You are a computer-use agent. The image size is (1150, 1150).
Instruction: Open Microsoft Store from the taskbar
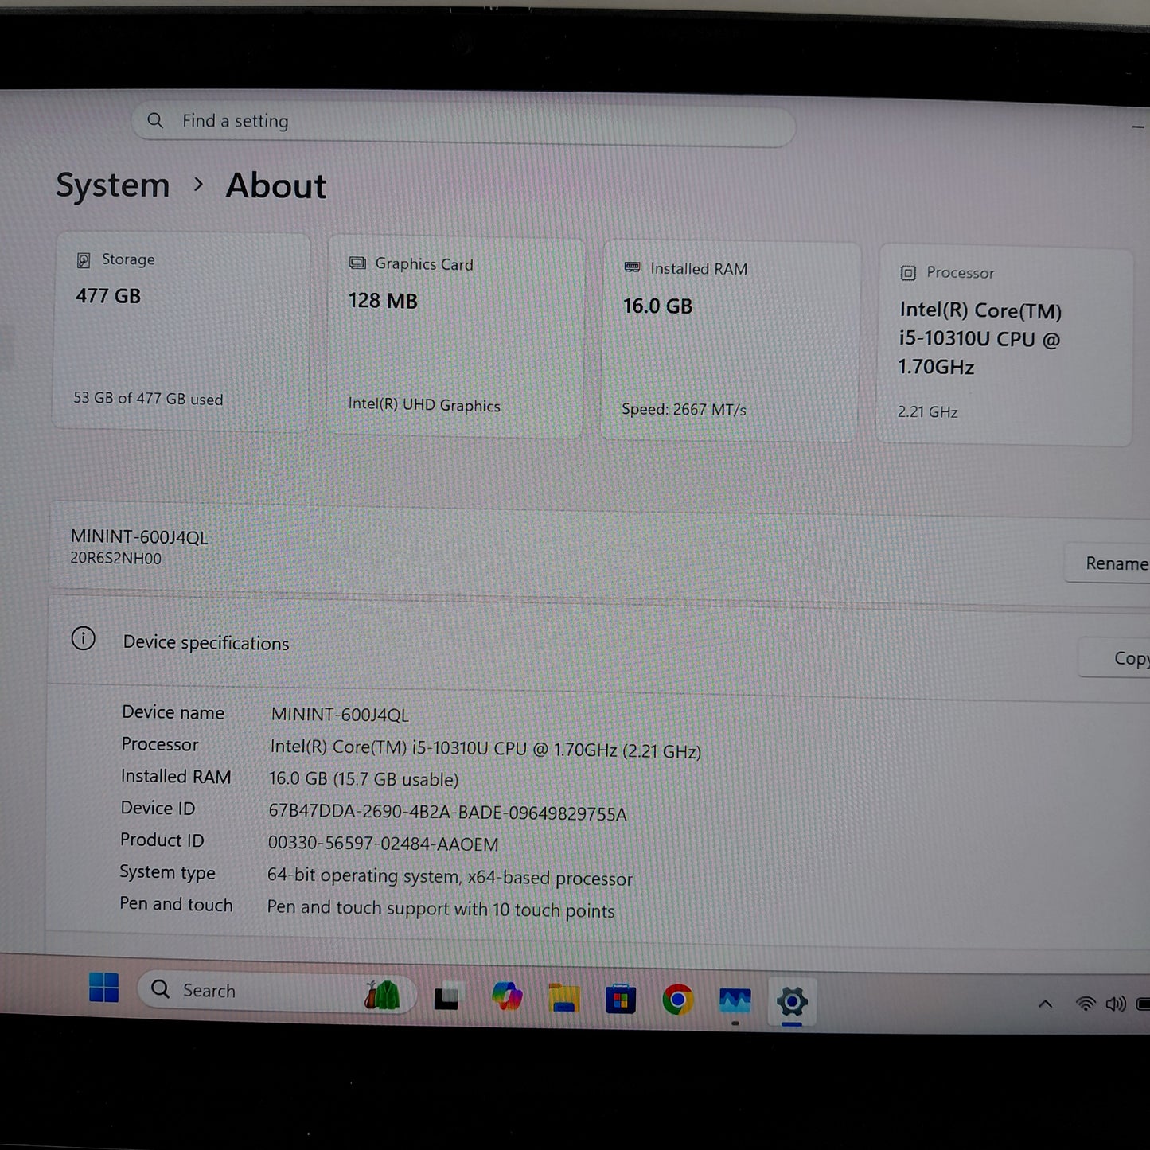(x=622, y=999)
